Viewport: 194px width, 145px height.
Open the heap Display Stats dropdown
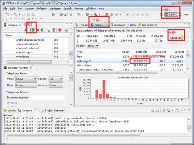pyautogui.click(x=93, y=46)
